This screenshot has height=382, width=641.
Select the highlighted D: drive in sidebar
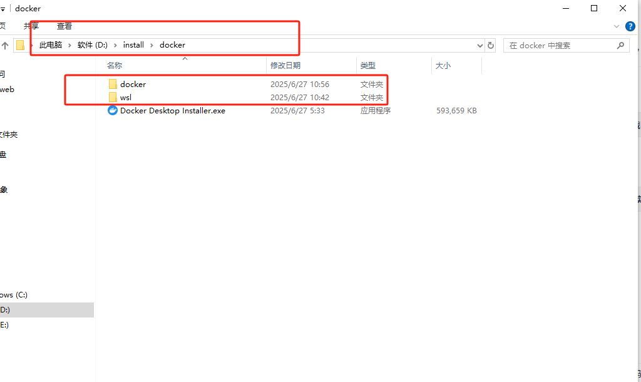(x=46, y=310)
